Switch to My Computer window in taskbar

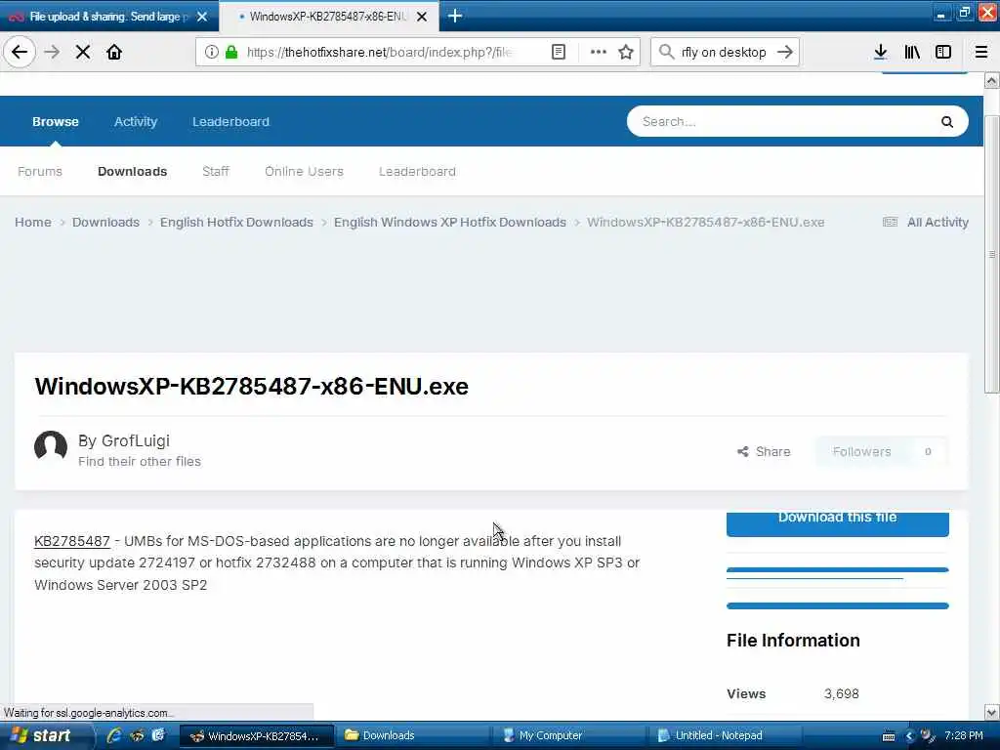(x=569, y=735)
